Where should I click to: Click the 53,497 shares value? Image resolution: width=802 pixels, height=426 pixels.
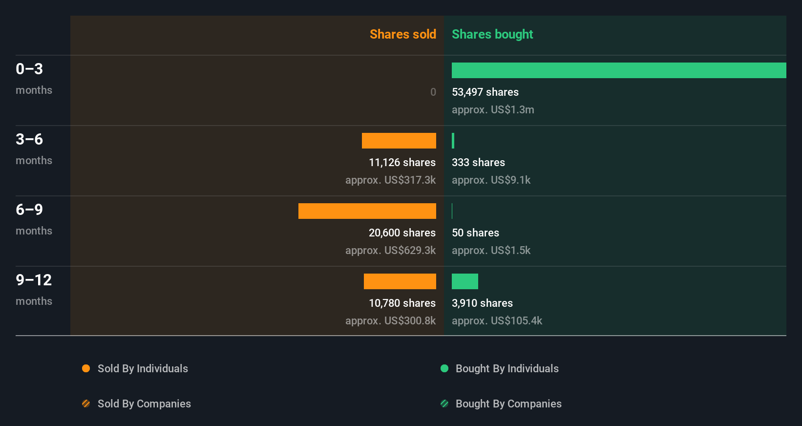tap(485, 92)
